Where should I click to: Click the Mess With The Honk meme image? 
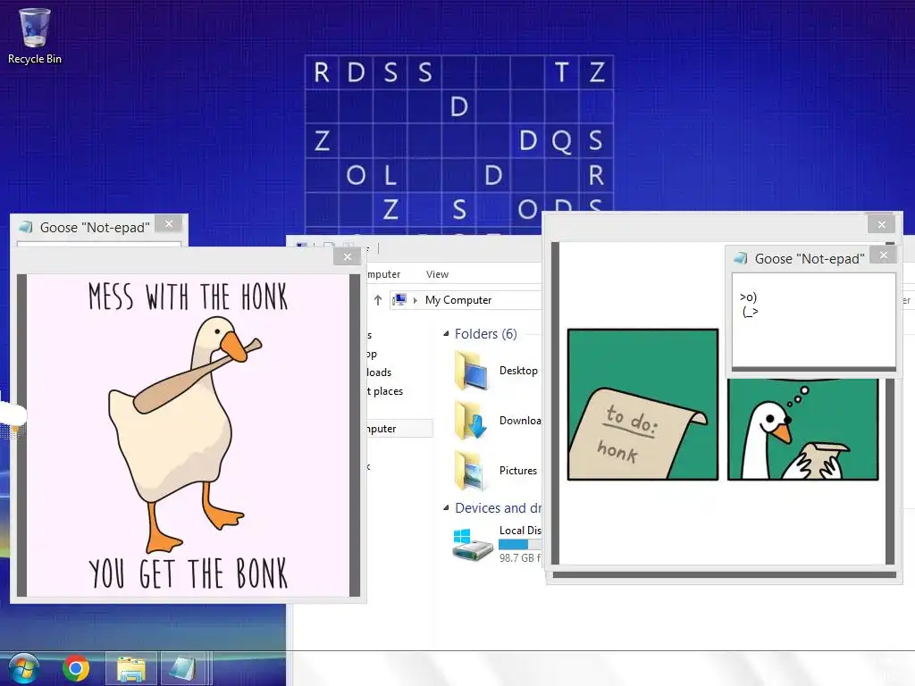(188, 435)
